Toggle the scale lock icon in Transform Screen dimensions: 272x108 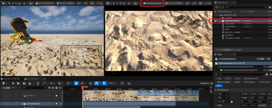[x=232, y=102]
